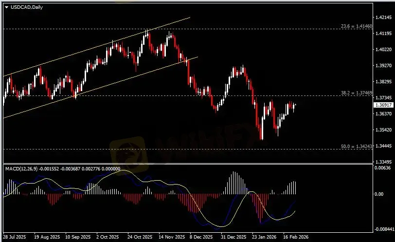Viewport: 395px width, 242px height.
Task: Select the 38.2 = 1.37469 Fibonacci label
Action: pos(357,93)
